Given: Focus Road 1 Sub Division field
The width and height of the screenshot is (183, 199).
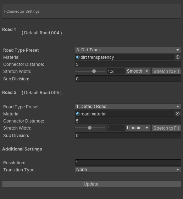Looking at the screenshot, I should 128,79.
